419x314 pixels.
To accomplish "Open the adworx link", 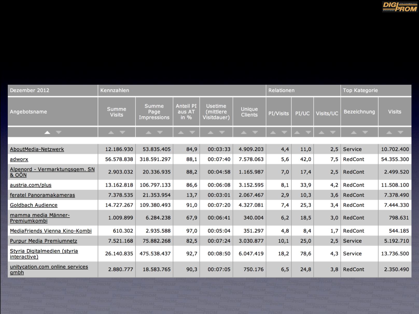I will 19,159.
